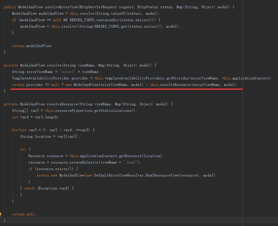This screenshot has width=278, height=226.
Task: Click the try keyword
Action: 23,149
